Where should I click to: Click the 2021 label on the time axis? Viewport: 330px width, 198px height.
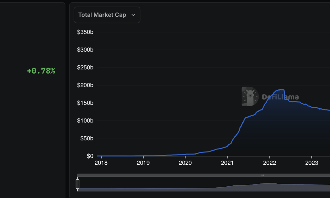coord(227,163)
